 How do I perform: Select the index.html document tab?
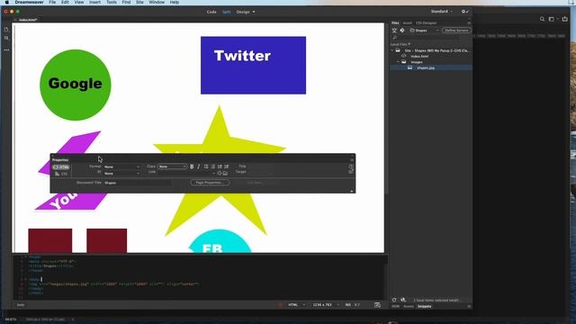[x=28, y=20]
